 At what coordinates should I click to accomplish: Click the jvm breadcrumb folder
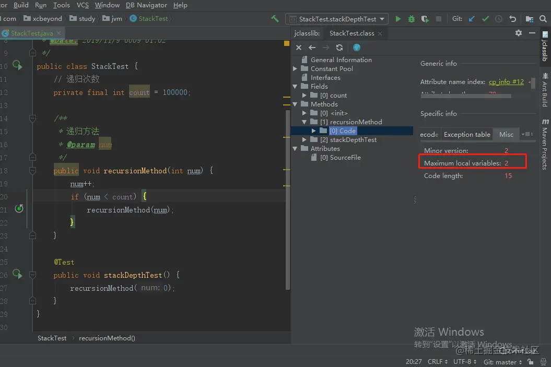116,19
